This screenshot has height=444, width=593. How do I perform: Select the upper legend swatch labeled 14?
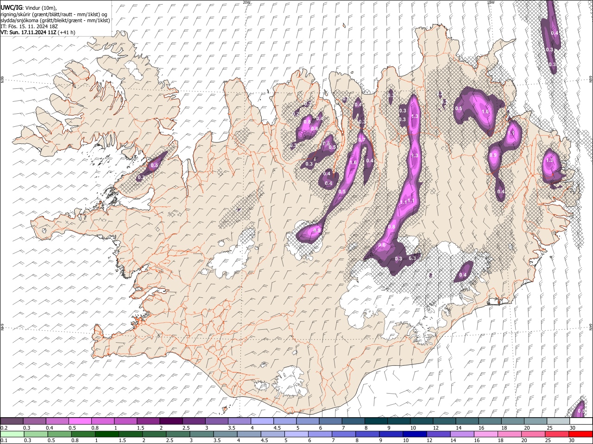click(467, 421)
